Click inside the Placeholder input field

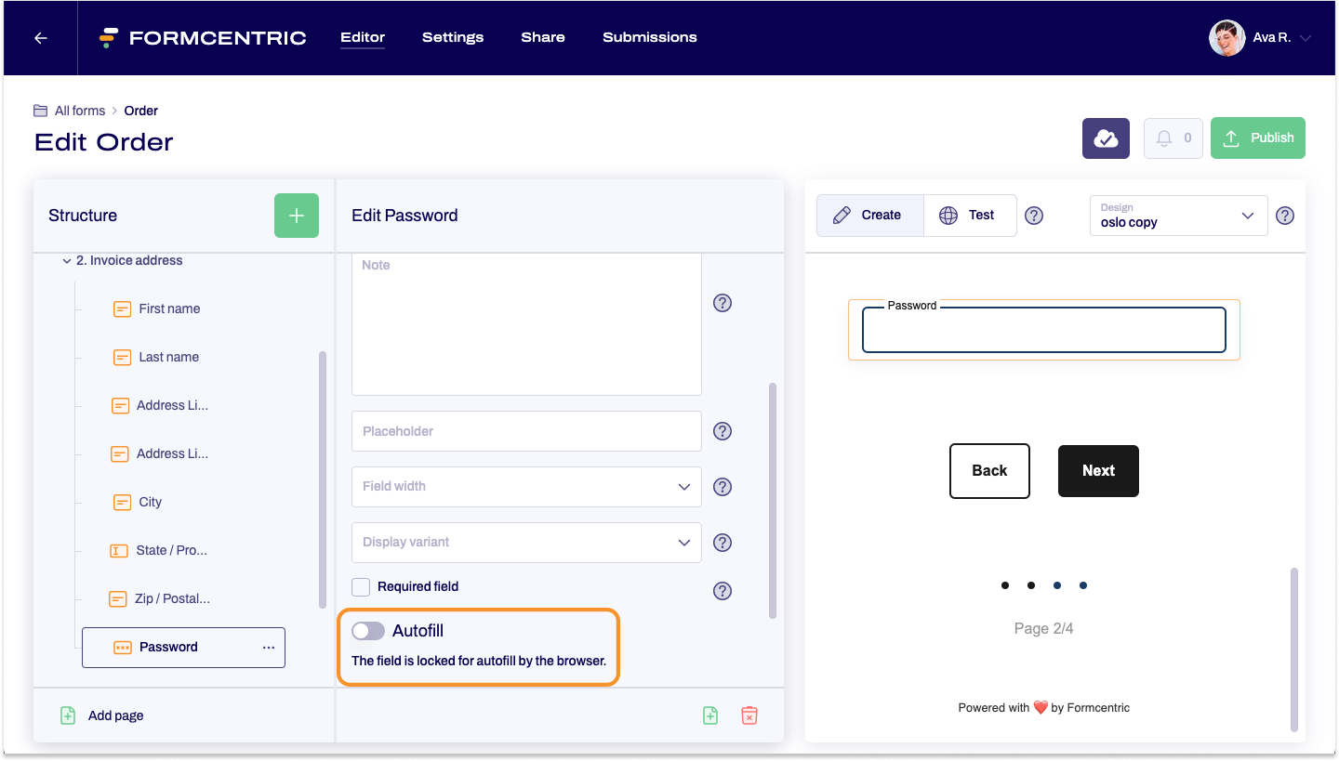526,430
